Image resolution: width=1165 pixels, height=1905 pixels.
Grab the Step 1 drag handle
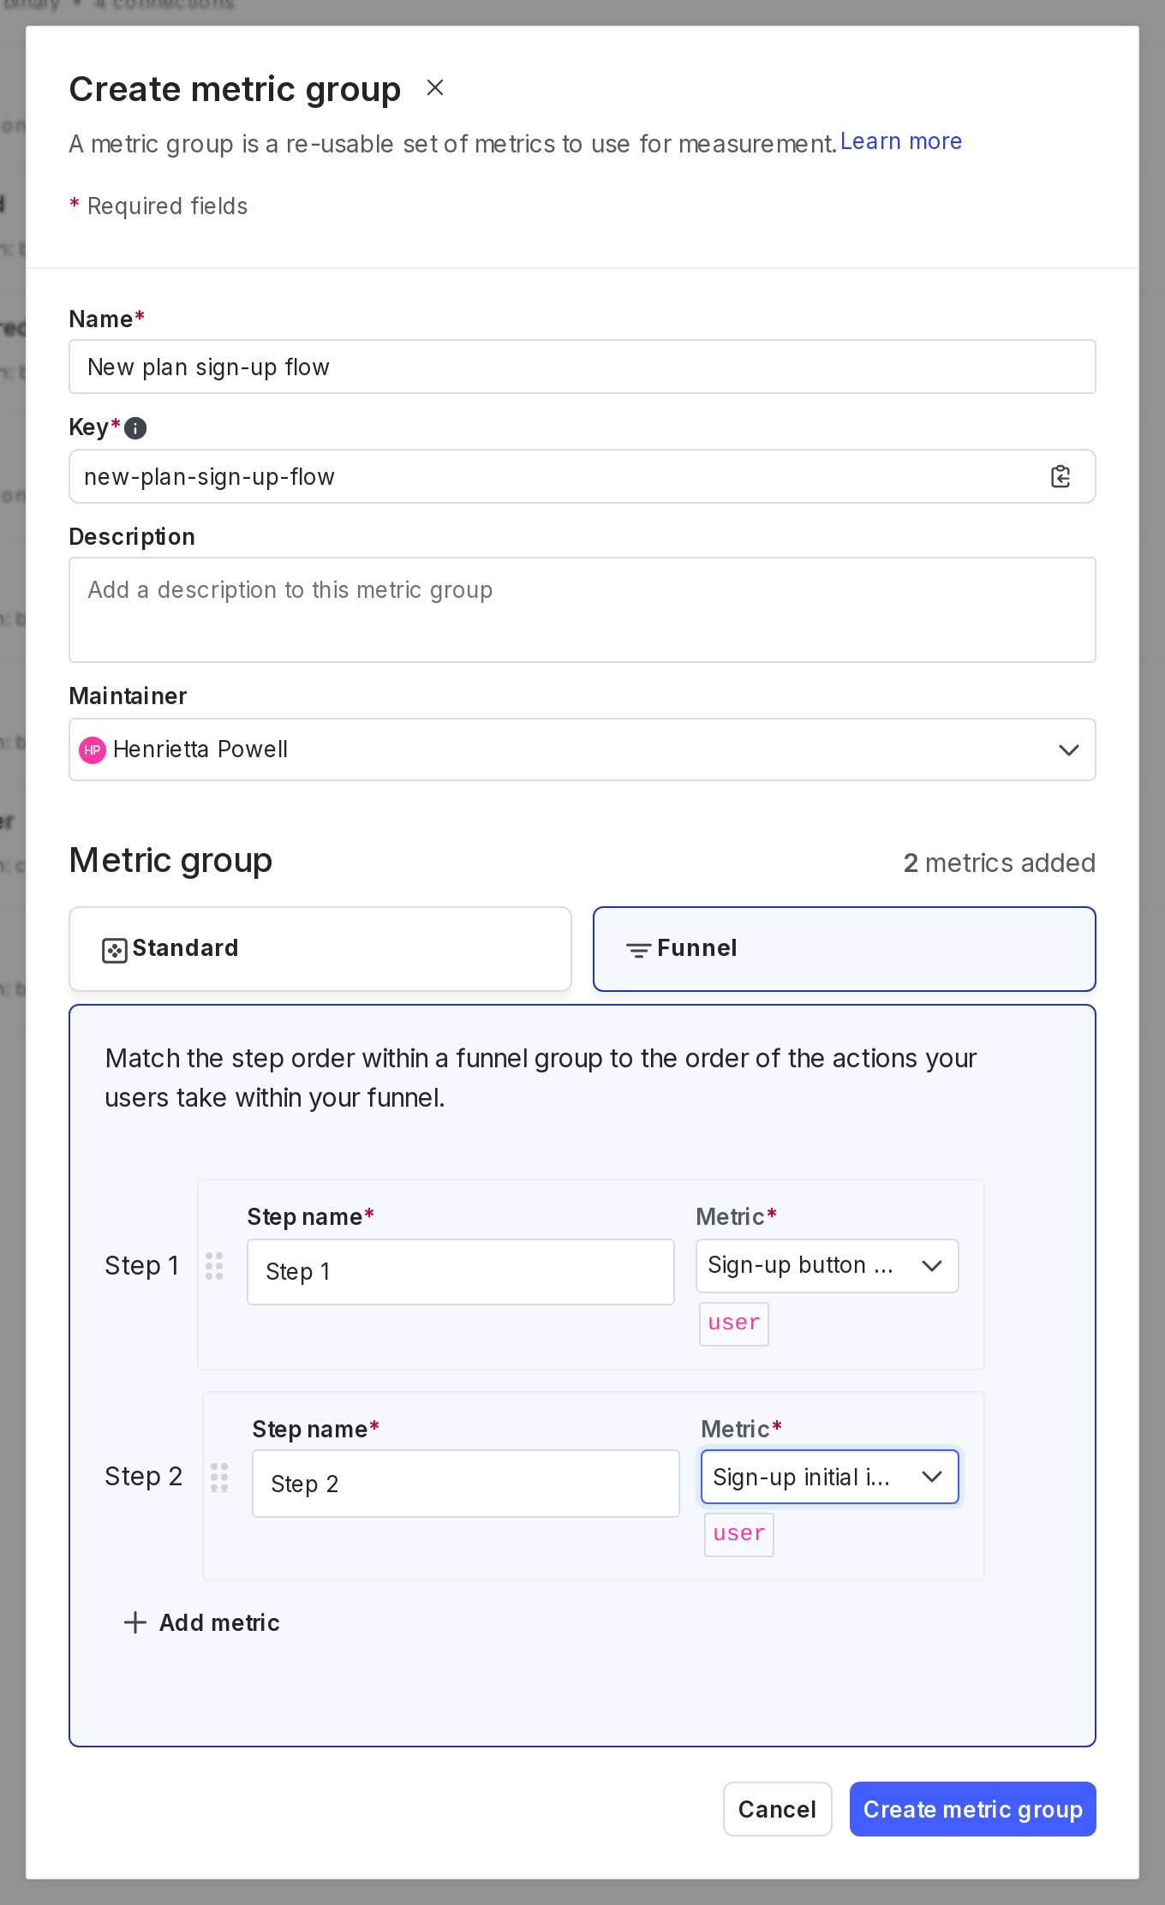click(x=214, y=1266)
